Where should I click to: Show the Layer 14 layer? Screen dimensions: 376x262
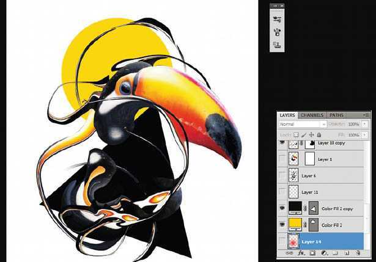[x=282, y=241]
